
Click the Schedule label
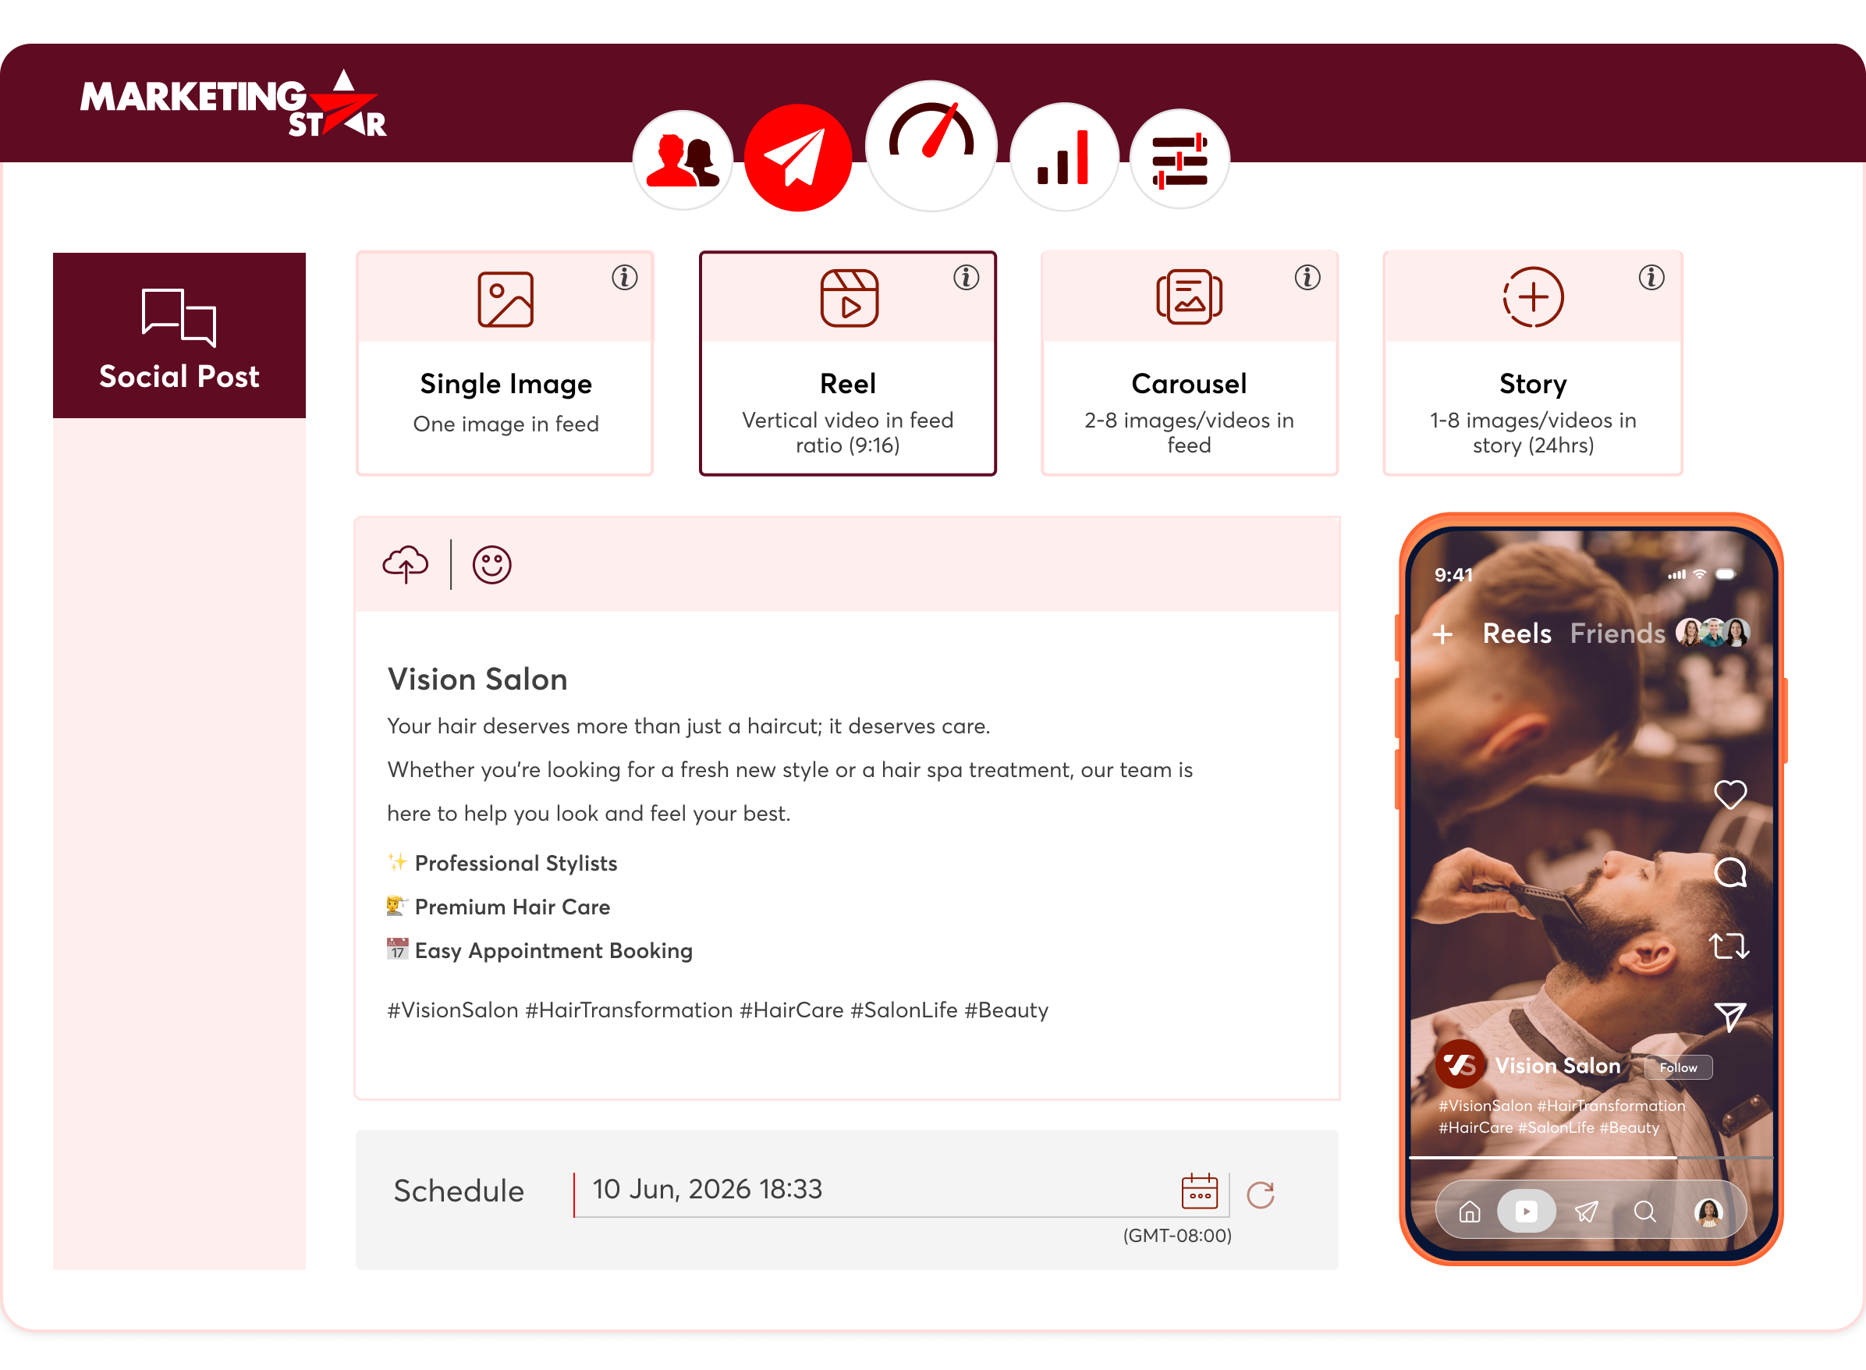click(x=459, y=1191)
